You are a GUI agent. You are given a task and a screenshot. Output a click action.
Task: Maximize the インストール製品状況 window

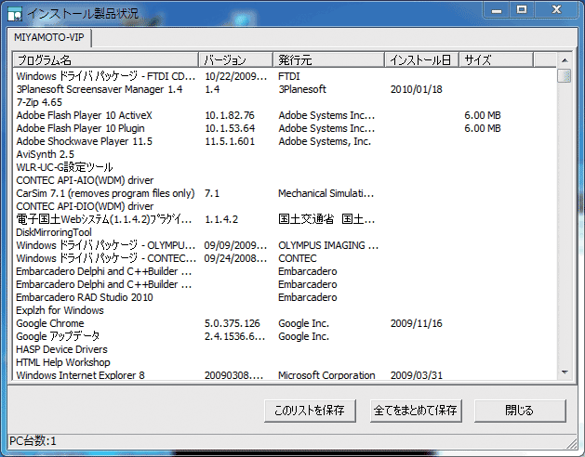pyautogui.click(x=522, y=10)
